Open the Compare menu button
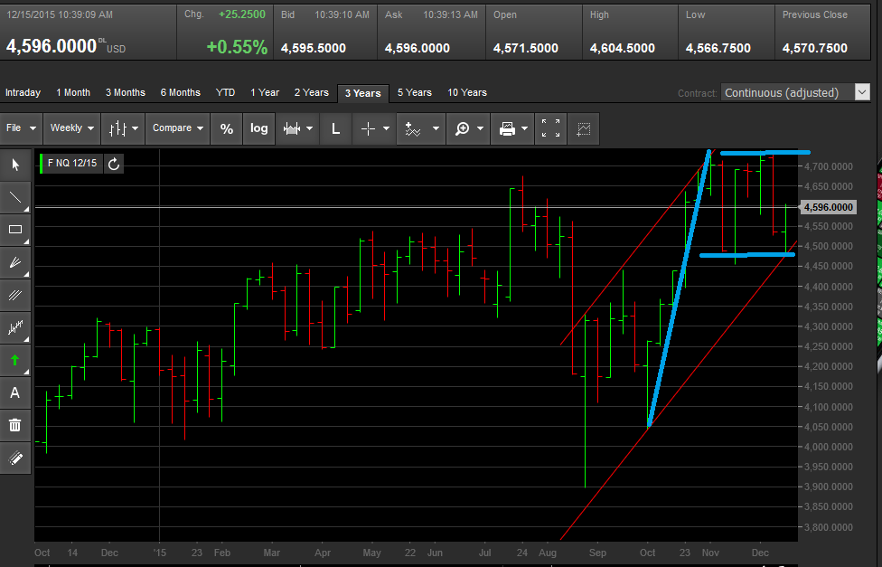This screenshot has width=882, height=567. pyautogui.click(x=178, y=128)
